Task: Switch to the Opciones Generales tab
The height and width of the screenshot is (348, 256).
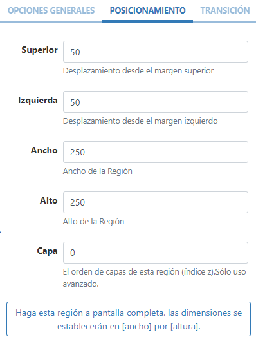Action: coord(51,10)
